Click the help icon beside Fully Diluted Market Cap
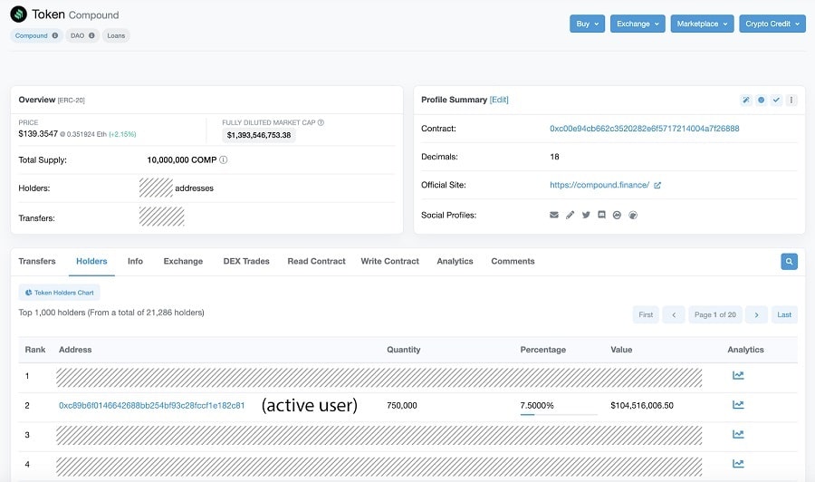This screenshot has height=482, width=815. [x=321, y=122]
